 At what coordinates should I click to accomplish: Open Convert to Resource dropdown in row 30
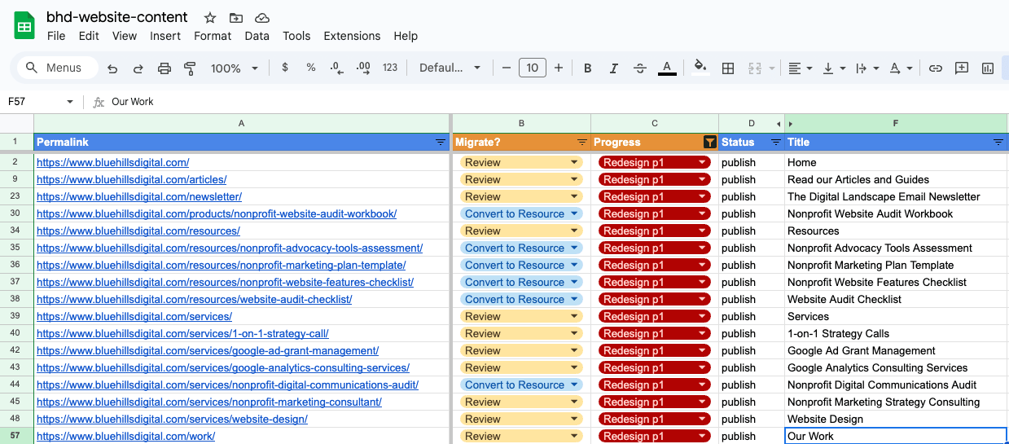point(574,213)
